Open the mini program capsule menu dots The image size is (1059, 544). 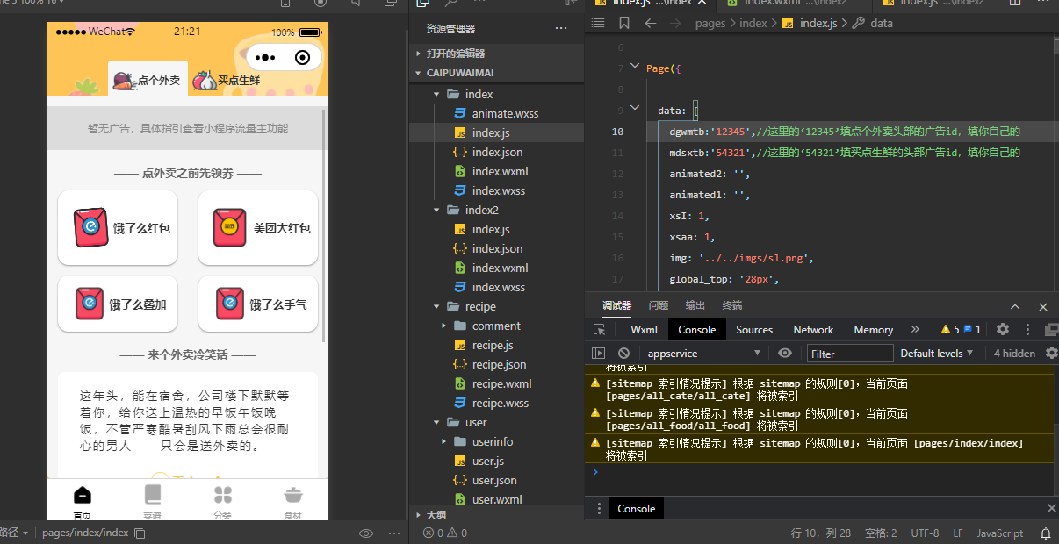click(x=265, y=58)
